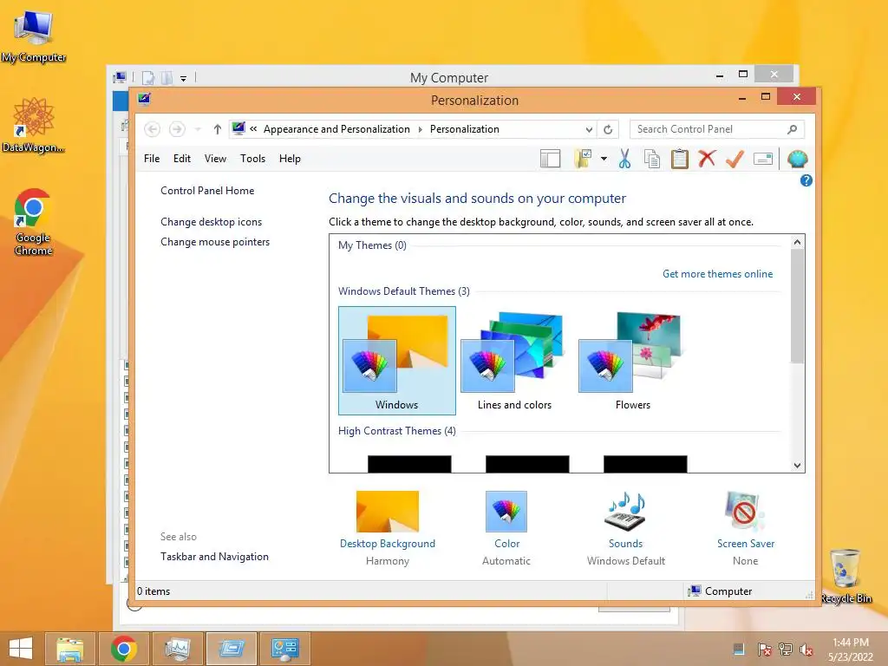Open Change mouse pointers link
Image resolution: width=888 pixels, height=666 pixels.
(215, 242)
